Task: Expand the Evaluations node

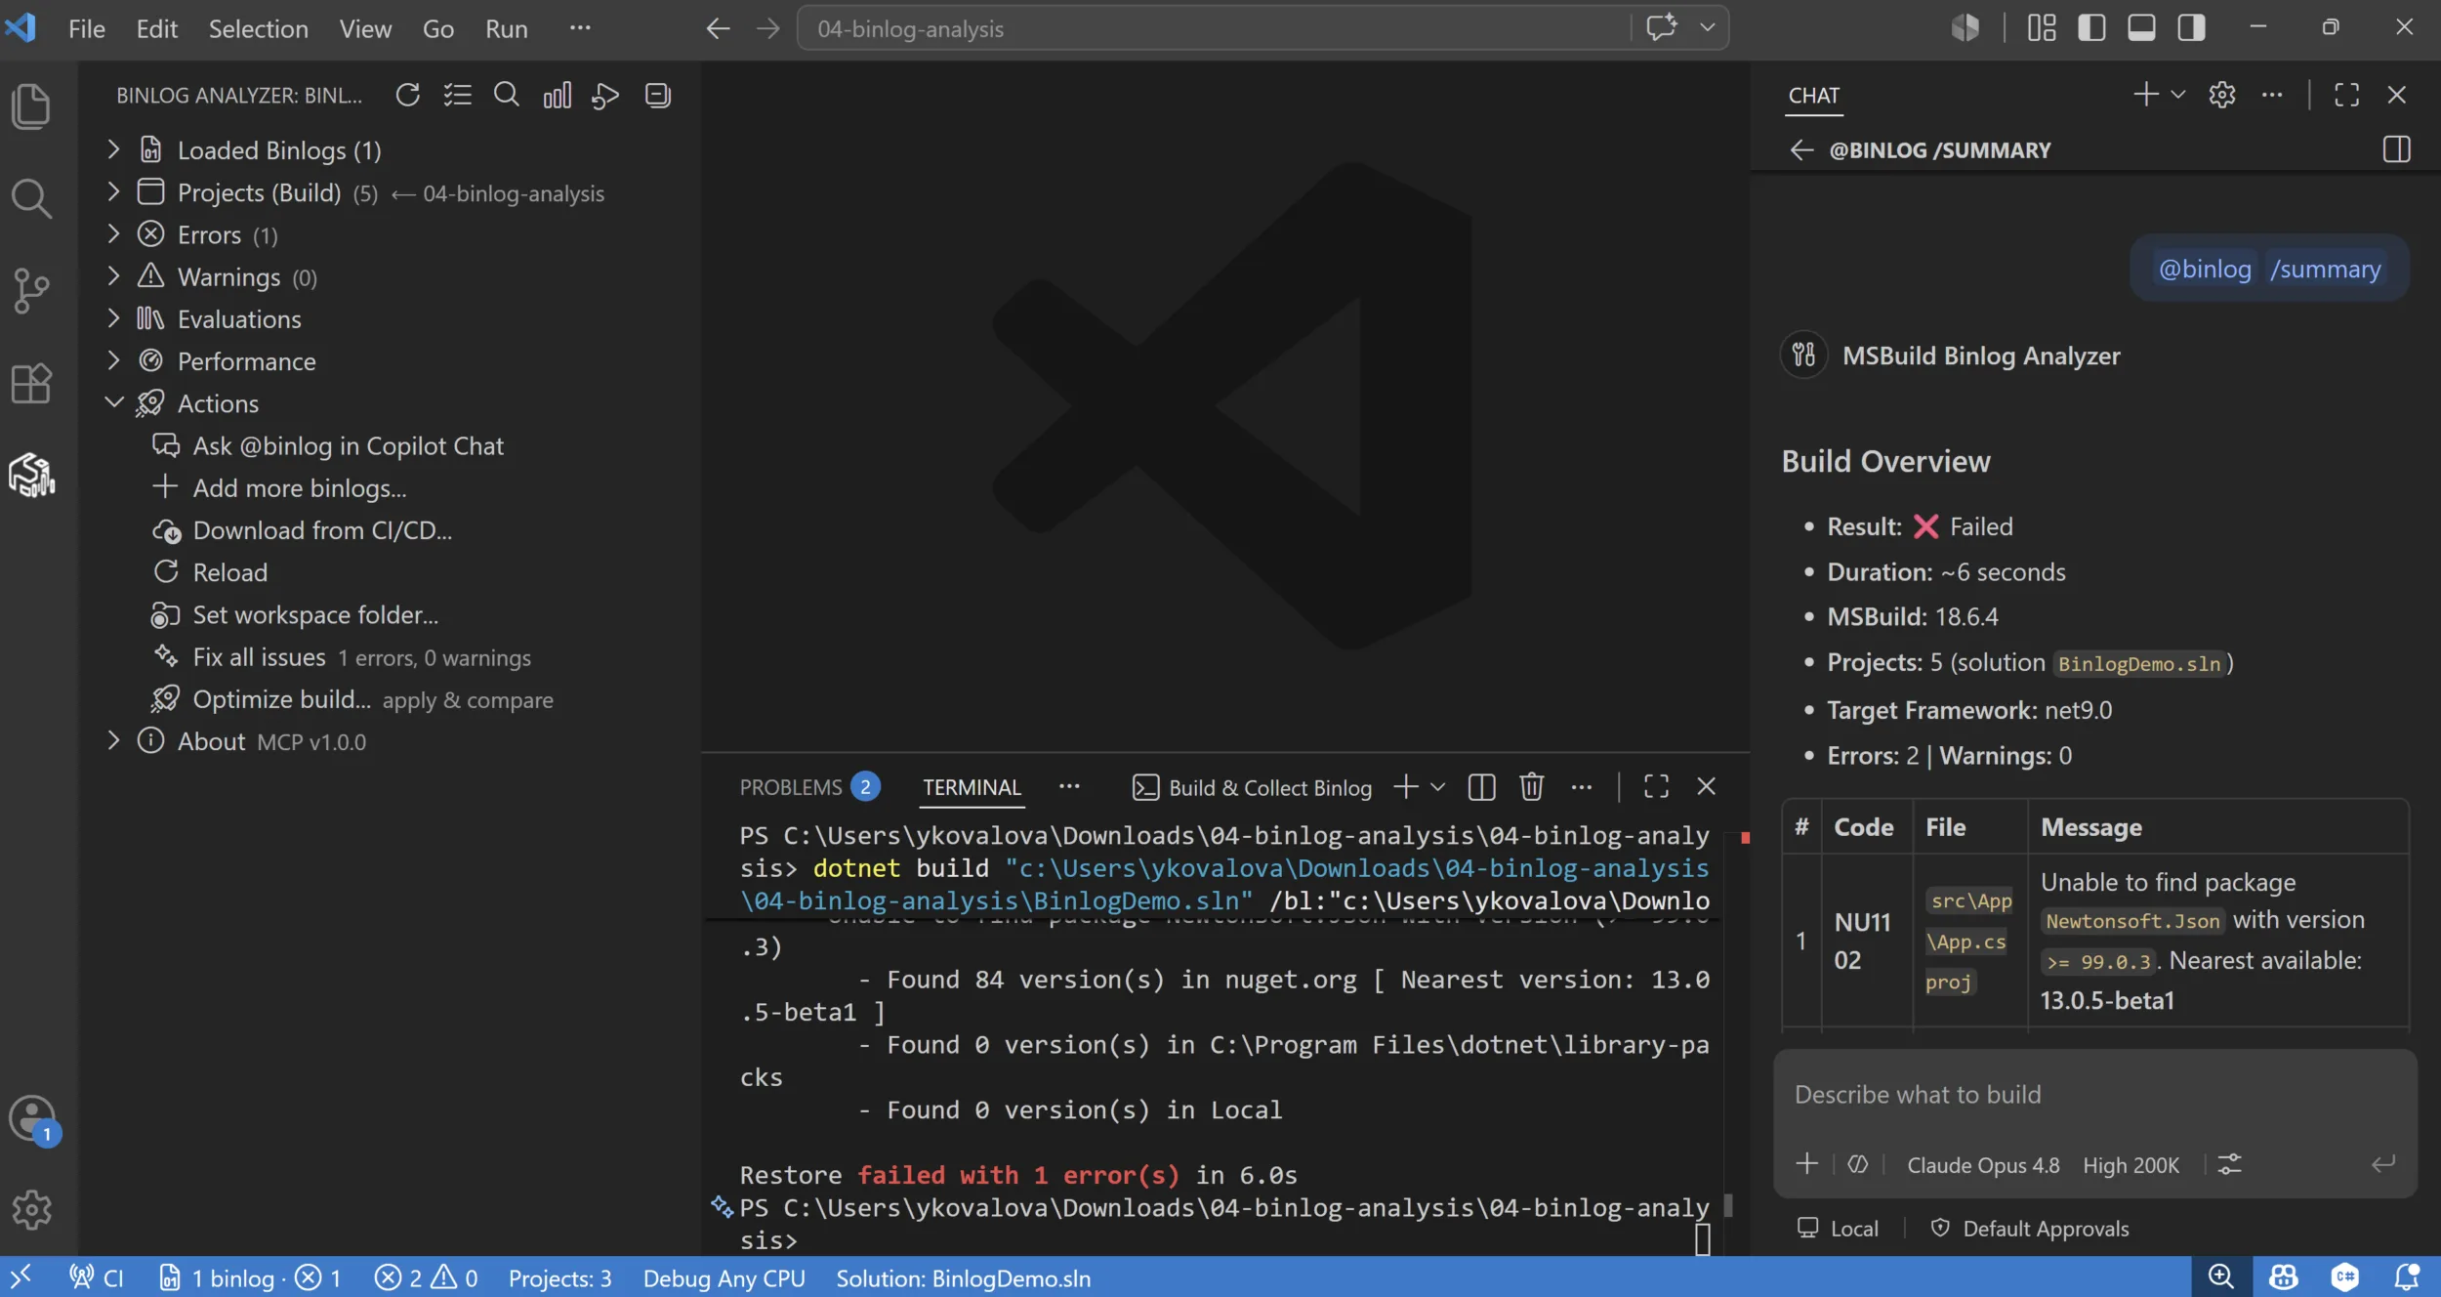Action: (x=113, y=318)
